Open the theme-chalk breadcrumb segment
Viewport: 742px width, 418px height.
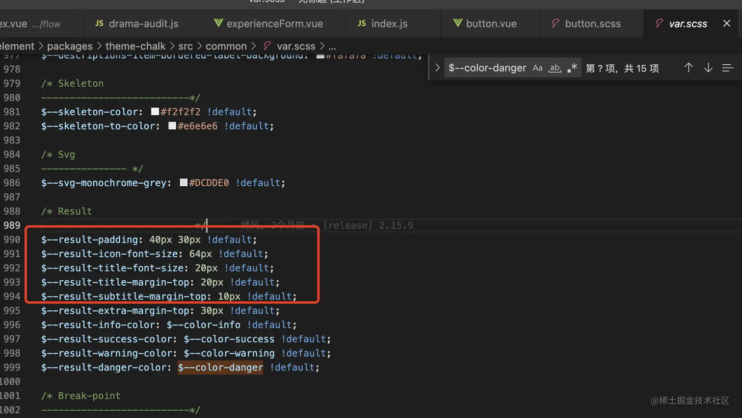(x=135, y=46)
